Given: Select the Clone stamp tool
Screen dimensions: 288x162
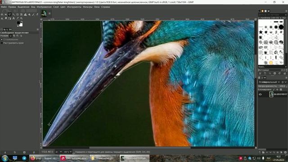Looking at the screenshot, I should (x=2, y=18).
